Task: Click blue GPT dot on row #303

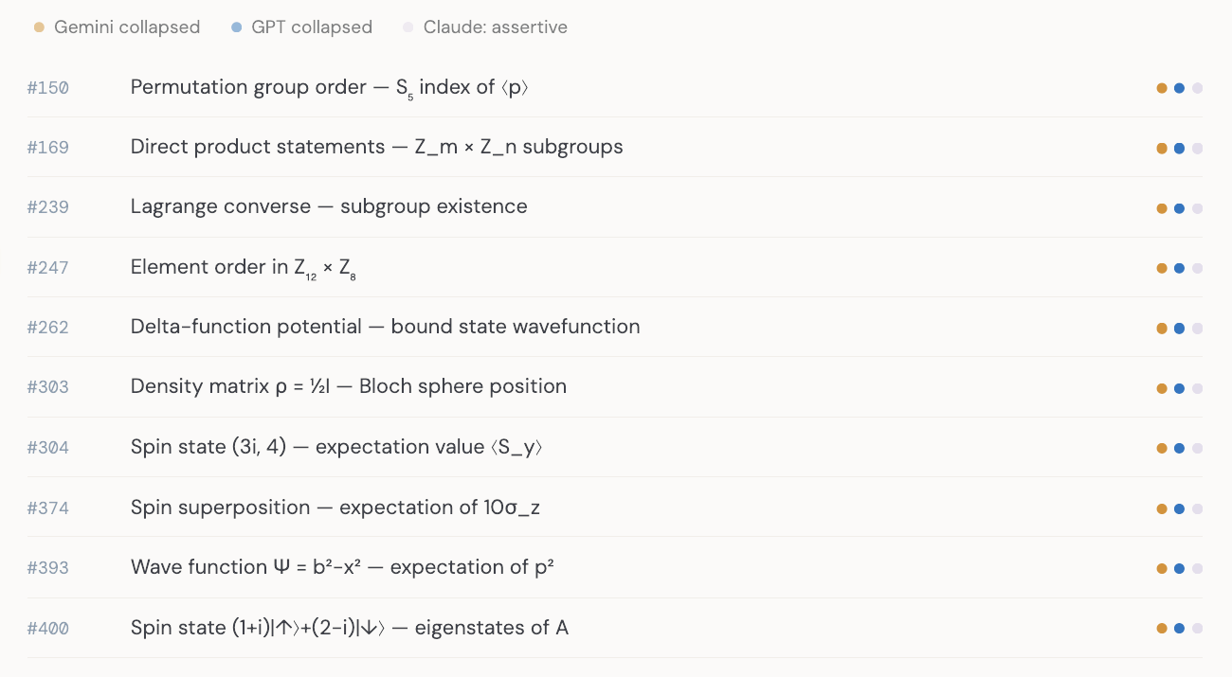Action: [x=1179, y=388]
